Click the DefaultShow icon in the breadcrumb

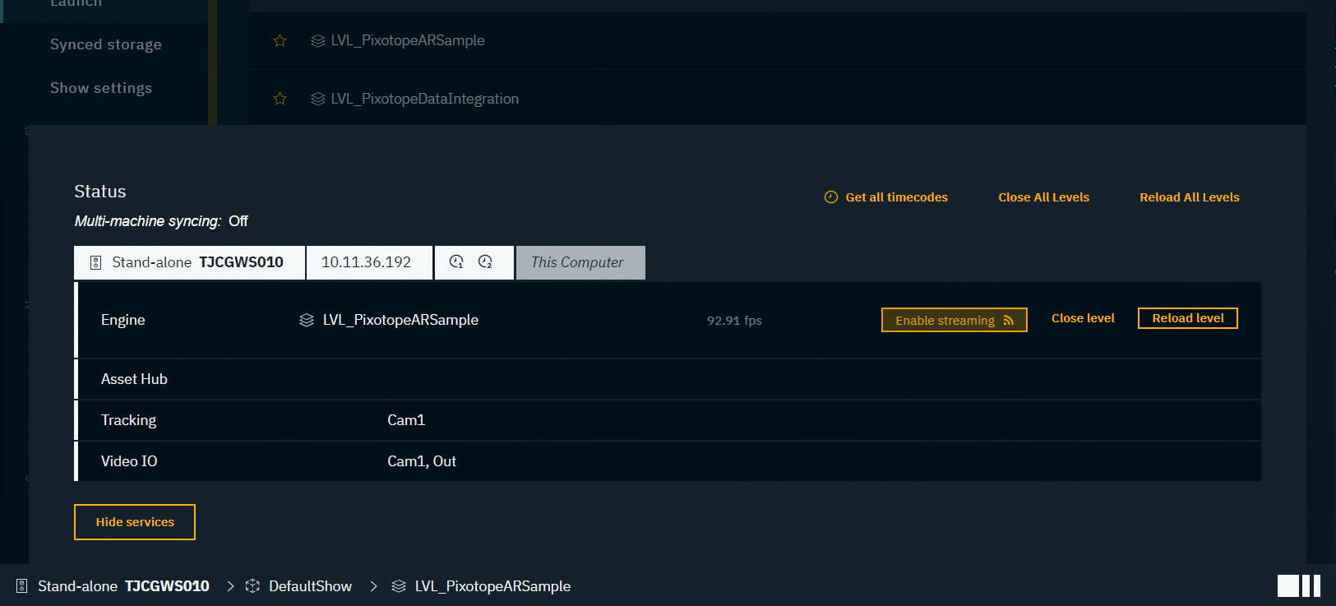point(252,586)
